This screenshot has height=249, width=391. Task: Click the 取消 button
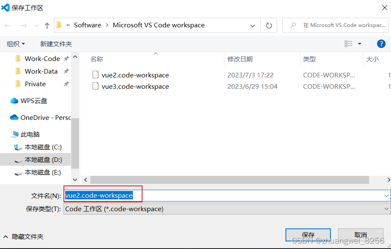point(361,235)
